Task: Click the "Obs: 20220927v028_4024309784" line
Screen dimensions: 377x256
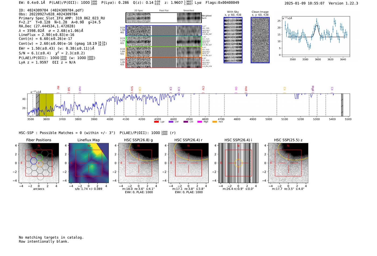Action: pos(48,14)
